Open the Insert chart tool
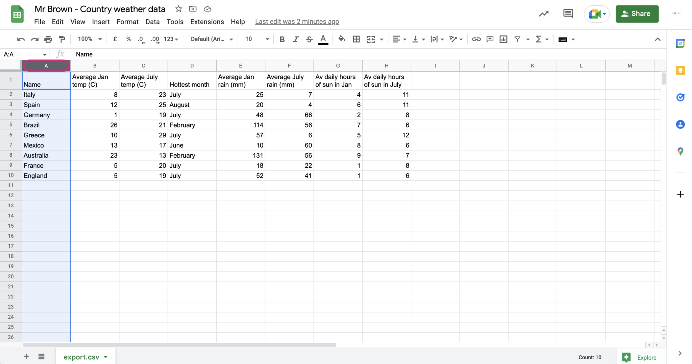This screenshot has height=364, width=692. click(x=503, y=39)
